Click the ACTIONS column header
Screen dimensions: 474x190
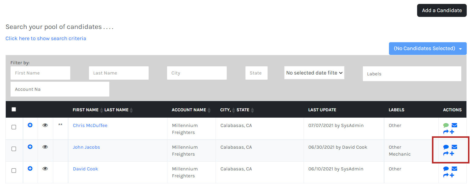452,110
